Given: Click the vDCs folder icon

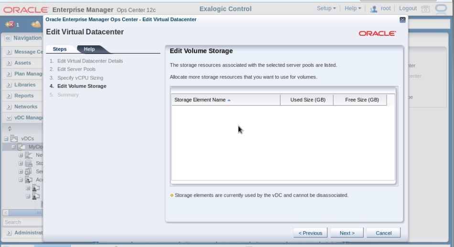Looking at the screenshot, I should click(x=14, y=139).
